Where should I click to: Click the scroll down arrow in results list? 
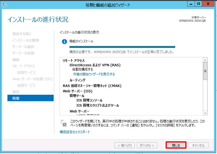pos(205,113)
